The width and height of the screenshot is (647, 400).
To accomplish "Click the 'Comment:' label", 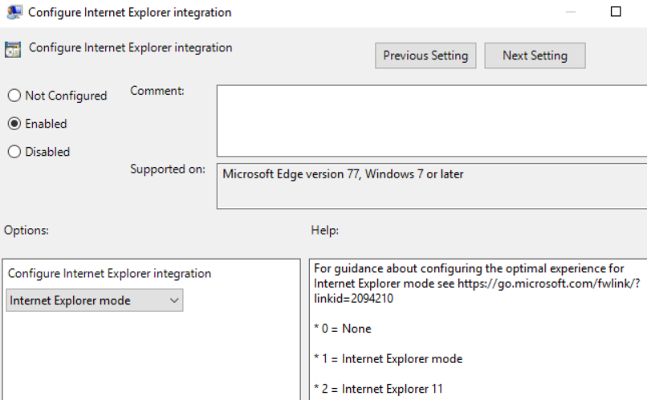I will click(x=157, y=91).
